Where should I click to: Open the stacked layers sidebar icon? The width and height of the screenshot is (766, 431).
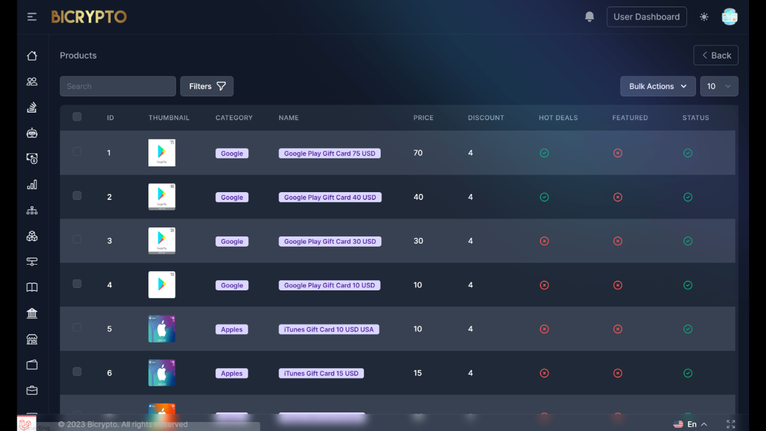[32, 107]
